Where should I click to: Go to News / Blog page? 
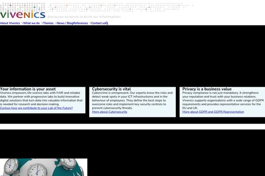point(64,23)
